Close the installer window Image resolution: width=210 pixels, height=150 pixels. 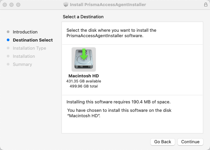pyautogui.click(x=5, y=5)
